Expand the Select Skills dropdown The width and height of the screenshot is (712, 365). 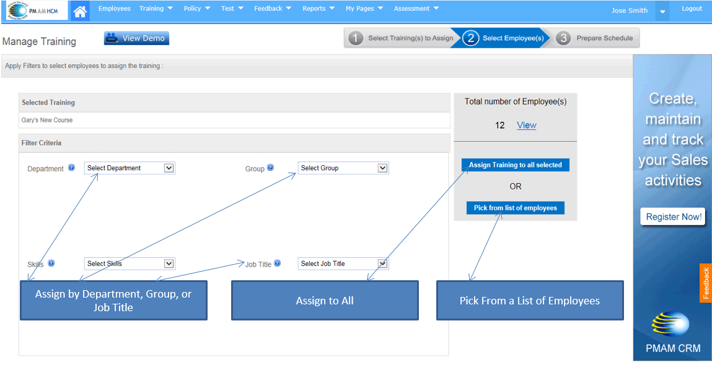click(130, 264)
